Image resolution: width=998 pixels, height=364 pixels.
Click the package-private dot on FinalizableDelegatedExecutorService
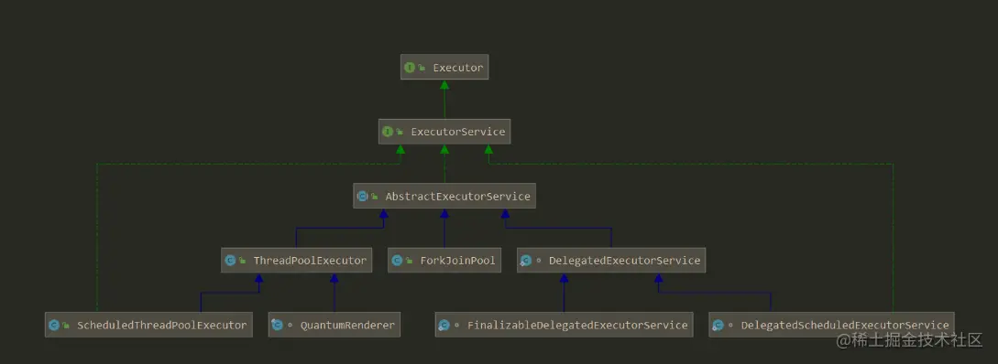tap(457, 325)
